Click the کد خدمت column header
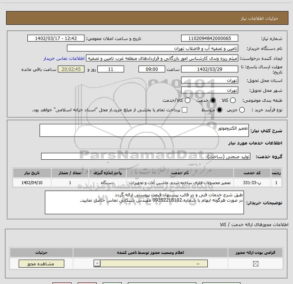The height and width of the screenshot is (284, 293). point(252,173)
